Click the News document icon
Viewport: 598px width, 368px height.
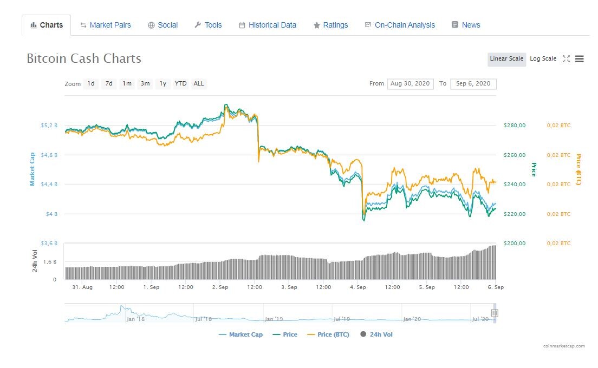(x=454, y=25)
